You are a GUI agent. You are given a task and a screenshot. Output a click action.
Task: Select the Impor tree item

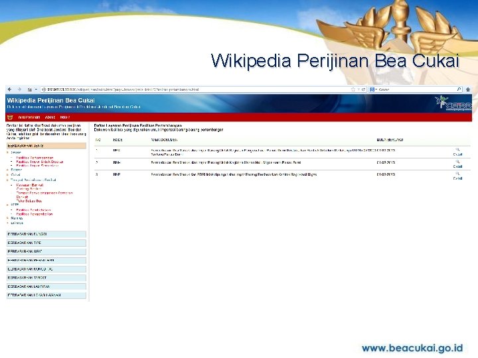pos(16,152)
